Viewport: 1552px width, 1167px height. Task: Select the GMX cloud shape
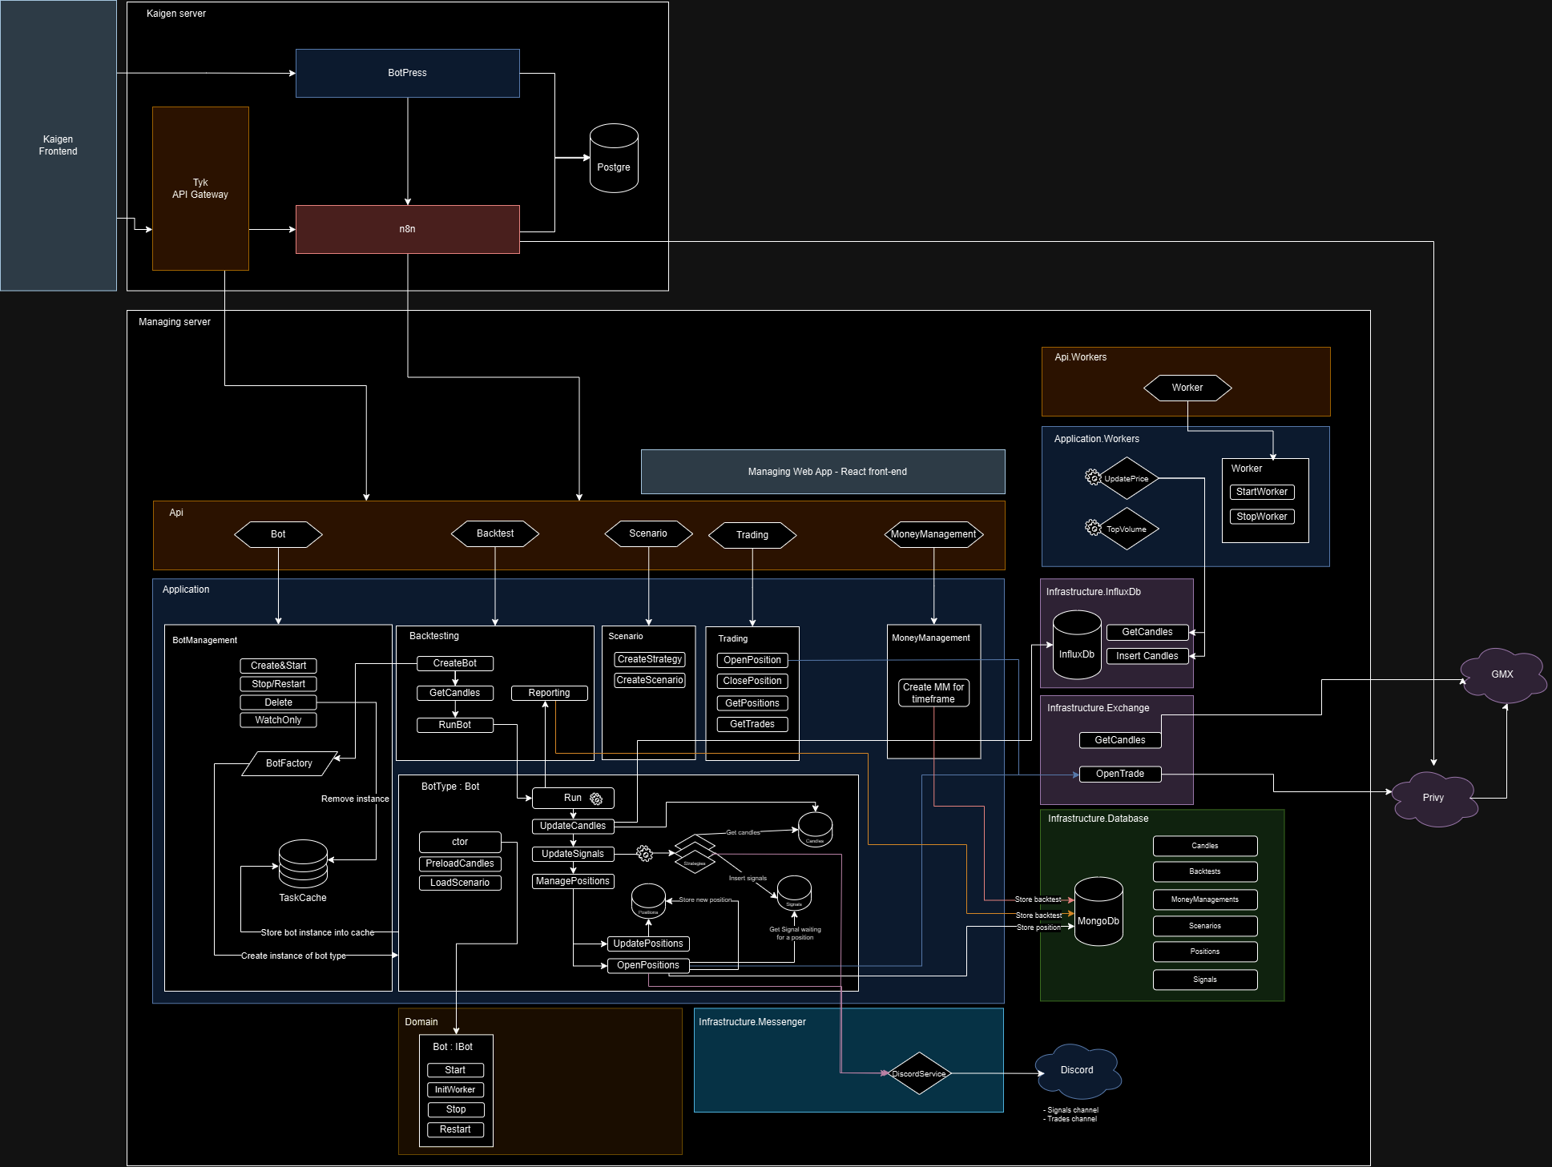(1502, 674)
